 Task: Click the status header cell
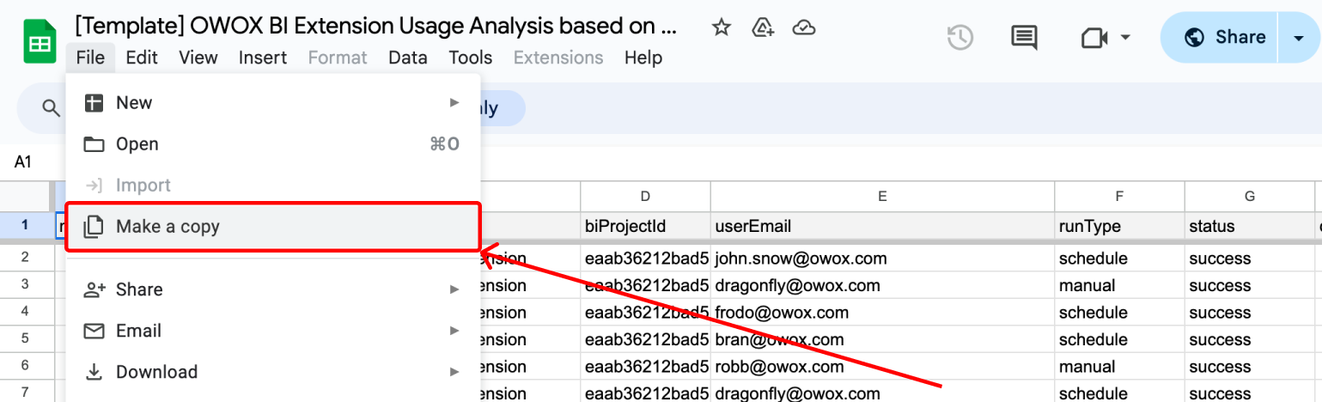(1249, 227)
